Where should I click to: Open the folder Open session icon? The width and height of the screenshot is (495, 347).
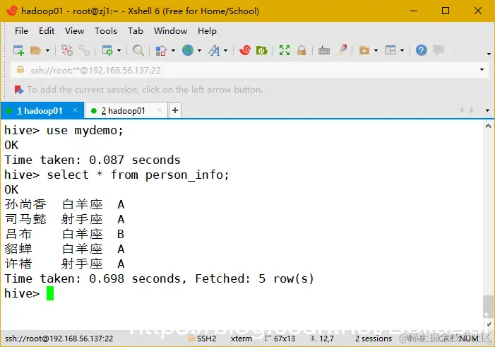36,50
